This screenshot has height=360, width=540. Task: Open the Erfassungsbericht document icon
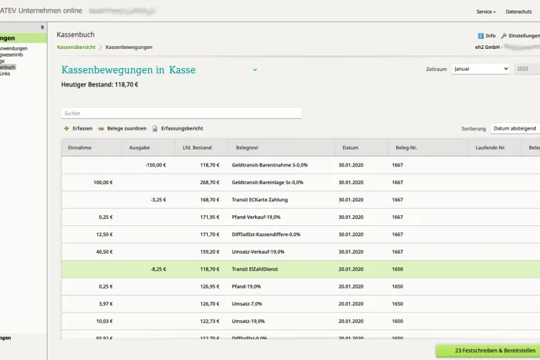[155, 128]
